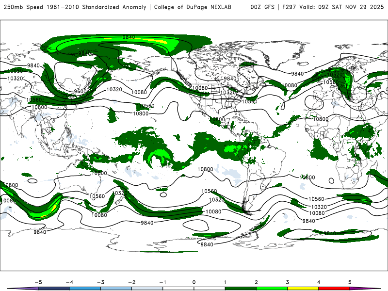Click 'F297 Valid: 09Z SAT NOV 29 2025'
Viewport: 388px width, 291px height.
[333, 7]
